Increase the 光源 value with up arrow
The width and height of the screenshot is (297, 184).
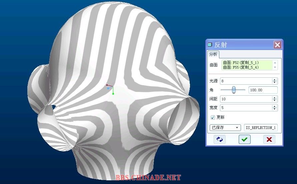[x=275, y=80]
